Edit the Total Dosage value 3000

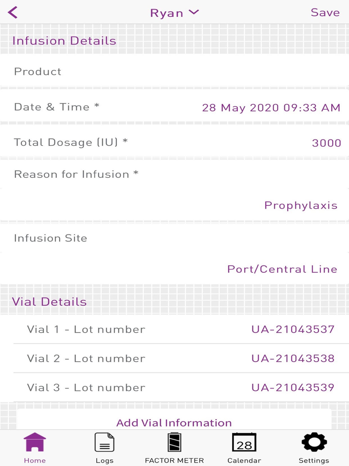coord(326,143)
